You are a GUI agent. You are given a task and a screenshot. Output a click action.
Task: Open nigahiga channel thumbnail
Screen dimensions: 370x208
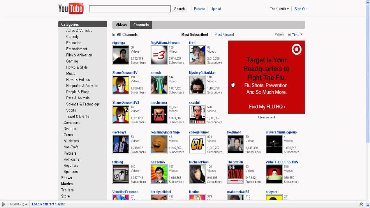tap(121, 55)
